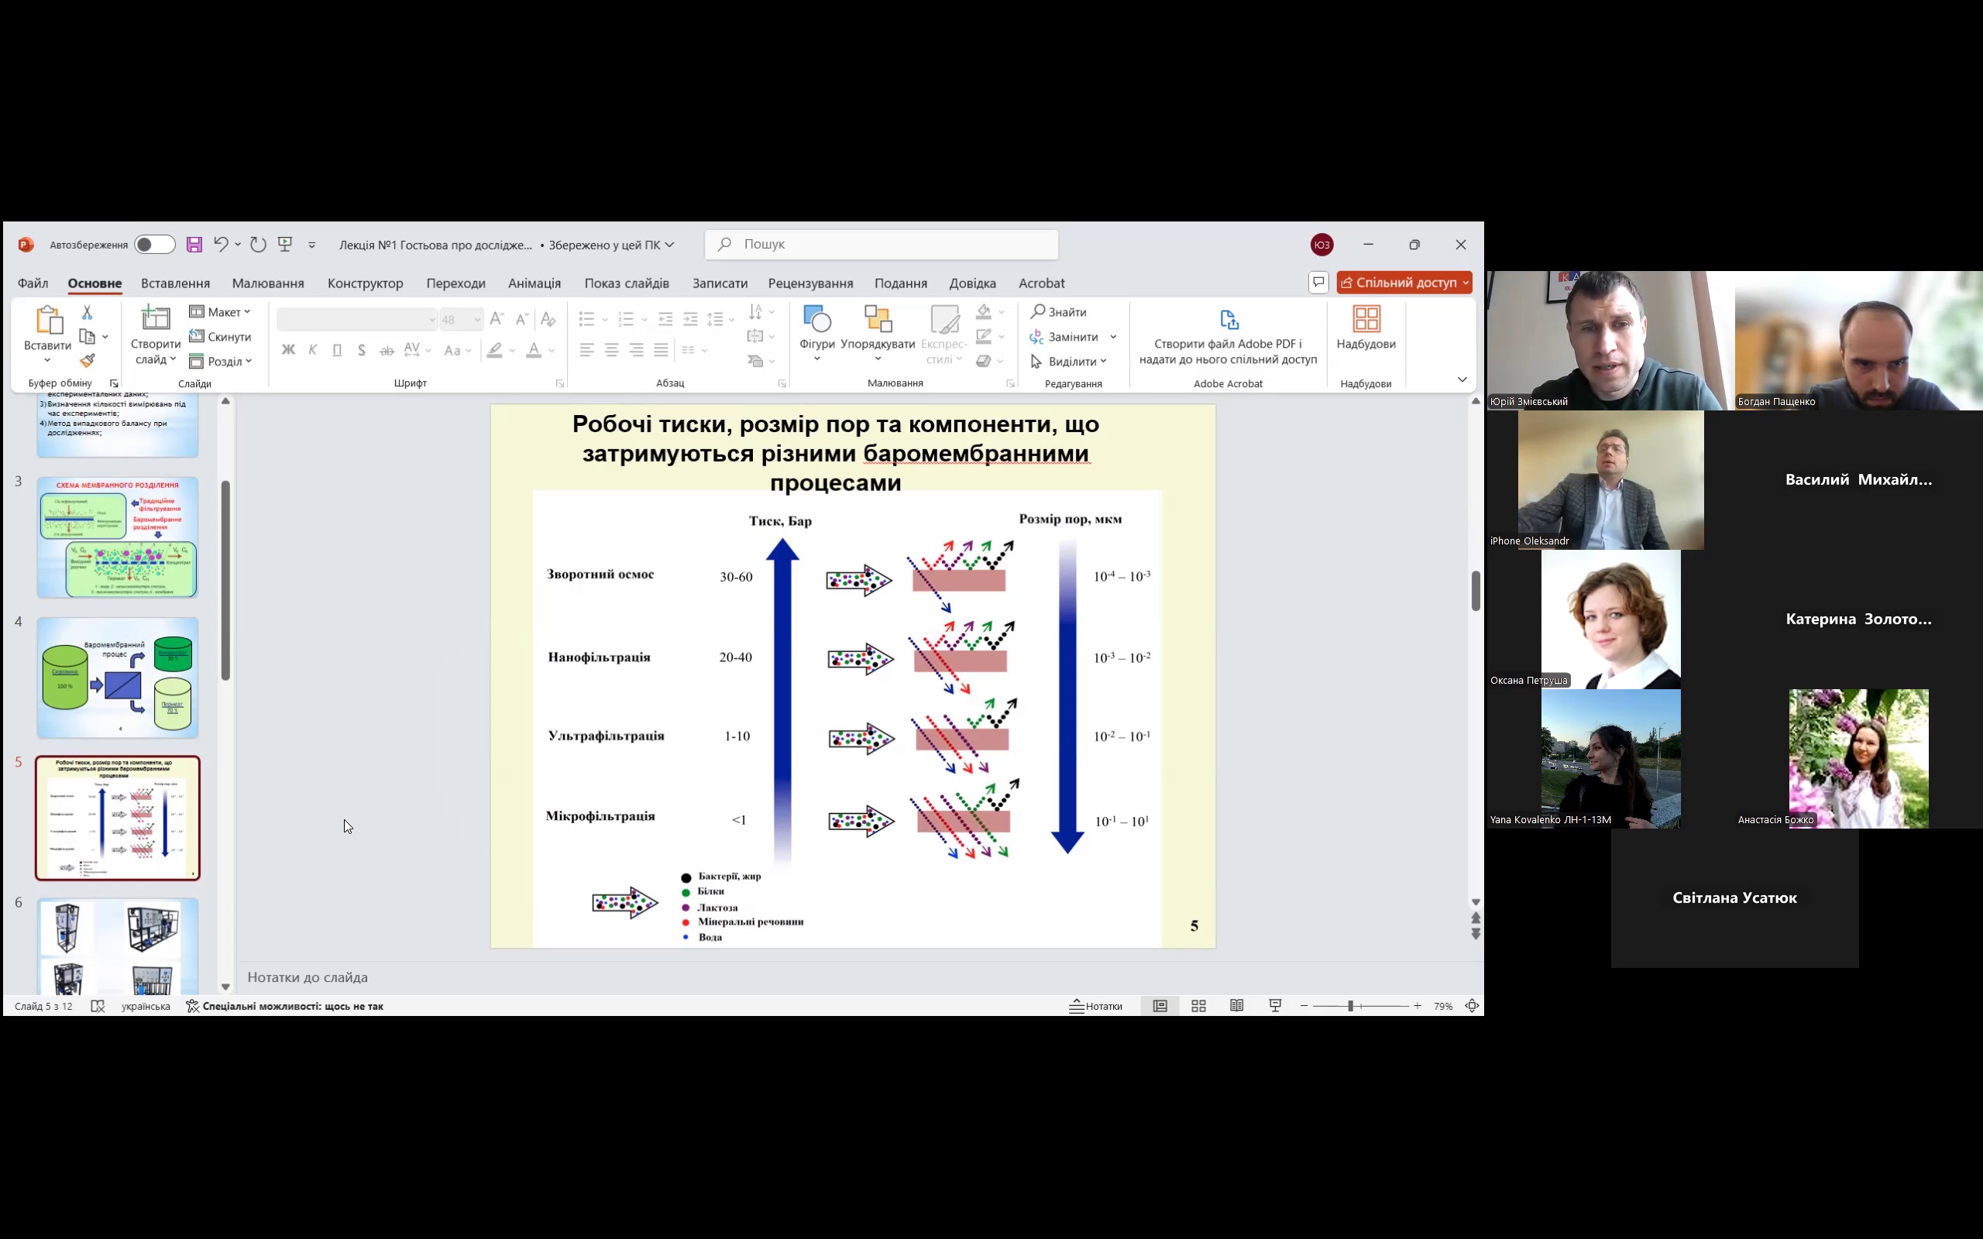1983x1239 pixels.
Task: Click the Спільний доступ button
Action: click(1404, 283)
